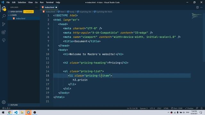205x115 pixels.
Task: Open the Search view in the activity bar
Action: click(4, 16)
